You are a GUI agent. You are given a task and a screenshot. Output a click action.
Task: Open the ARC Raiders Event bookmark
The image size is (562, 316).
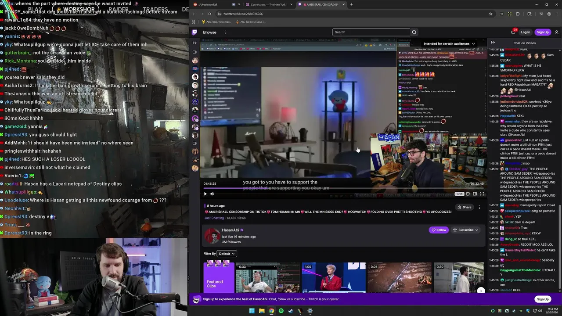click(x=251, y=22)
